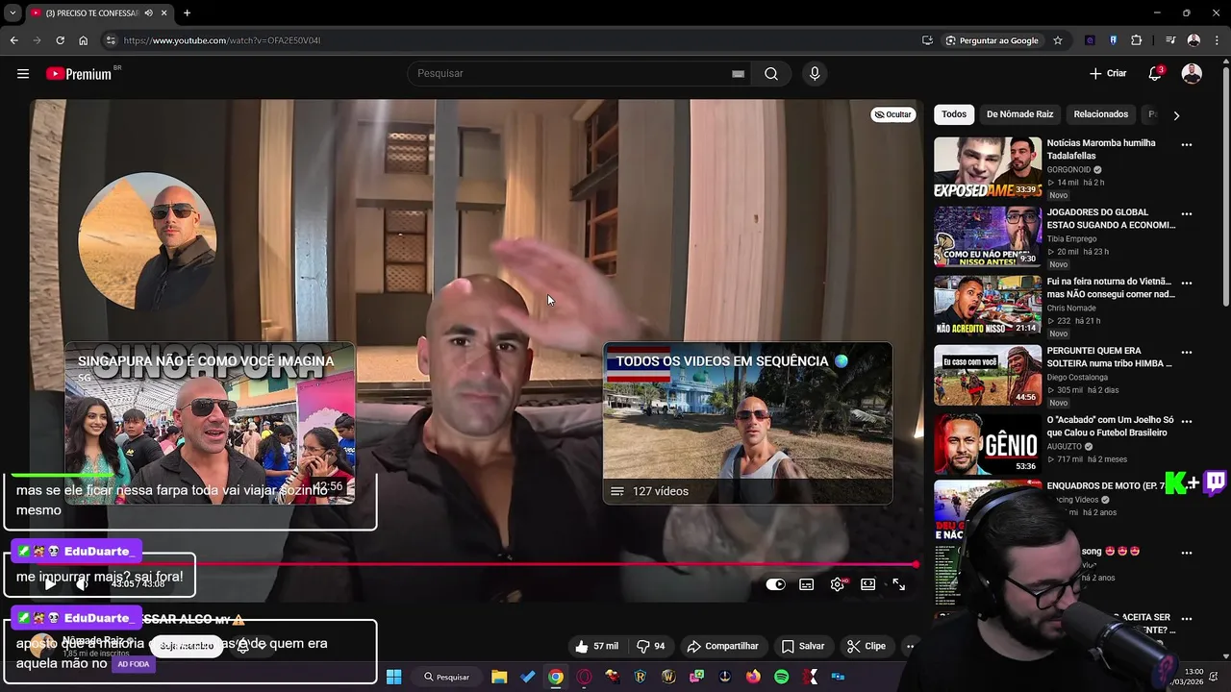Viewport: 1231px width, 692px height.
Task: Bookmark this page with star icon
Action: (x=1058, y=40)
